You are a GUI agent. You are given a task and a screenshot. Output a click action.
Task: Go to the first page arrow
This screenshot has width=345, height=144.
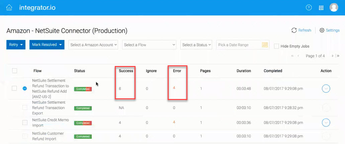point(292,56)
